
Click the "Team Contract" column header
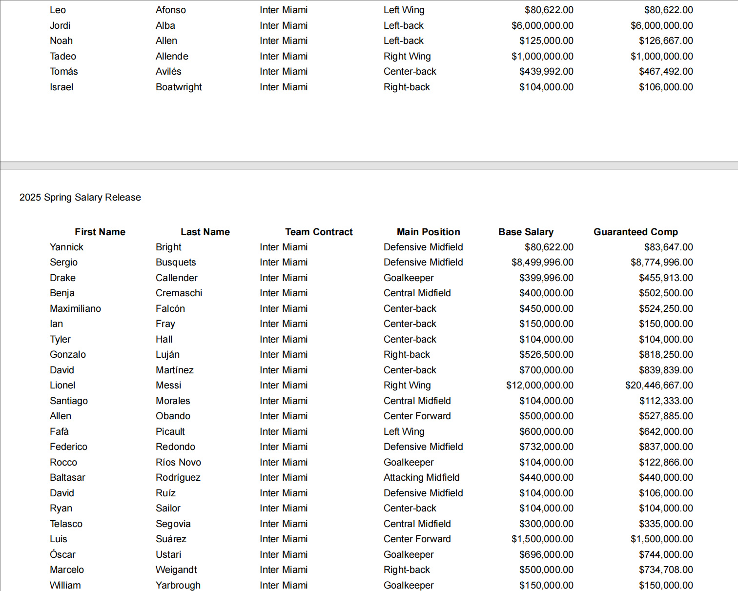coord(319,232)
